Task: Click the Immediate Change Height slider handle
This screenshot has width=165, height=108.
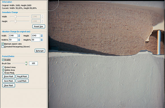Action: 15,21
